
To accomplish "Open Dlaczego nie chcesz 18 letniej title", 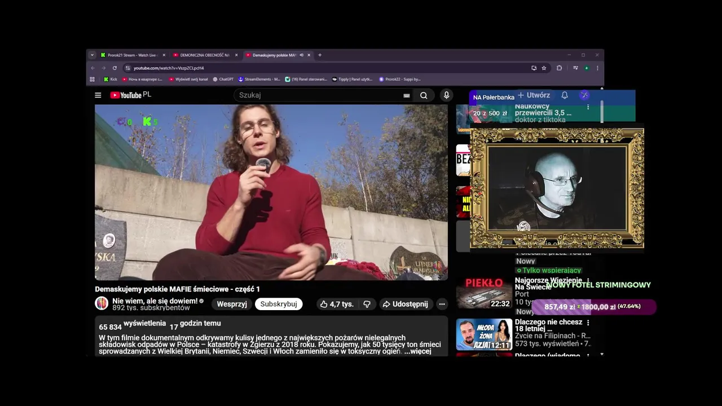I will pos(548,325).
